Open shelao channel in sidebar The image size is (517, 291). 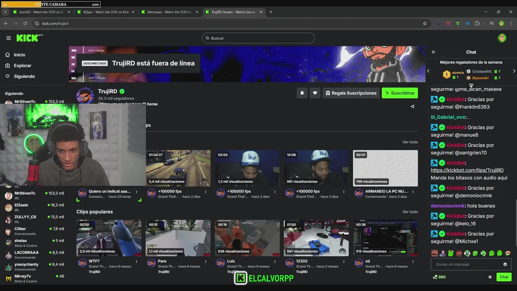[x=34, y=243]
